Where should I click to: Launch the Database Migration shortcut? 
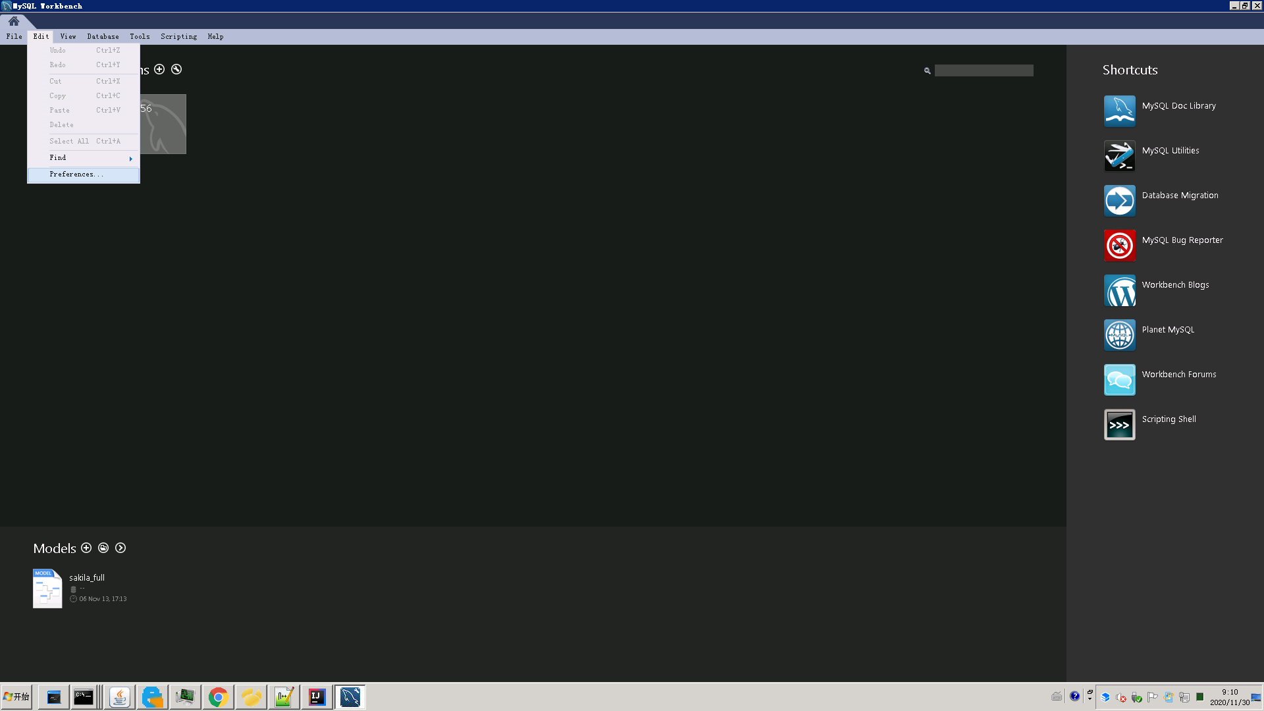pyautogui.click(x=1180, y=195)
